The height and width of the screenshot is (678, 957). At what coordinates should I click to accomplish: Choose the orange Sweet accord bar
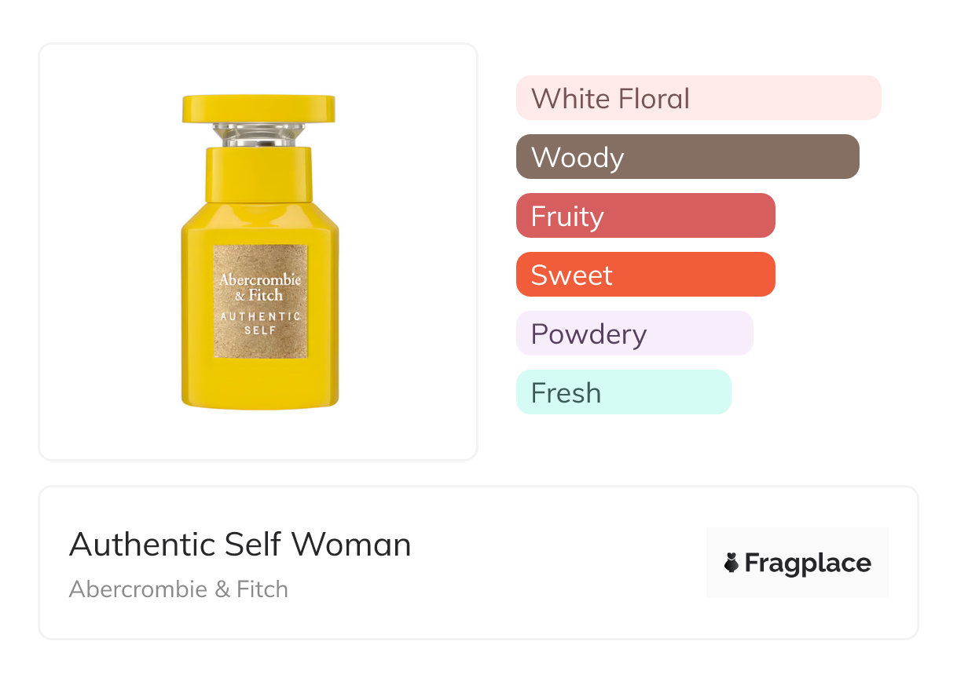pyautogui.click(x=645, y=275)
